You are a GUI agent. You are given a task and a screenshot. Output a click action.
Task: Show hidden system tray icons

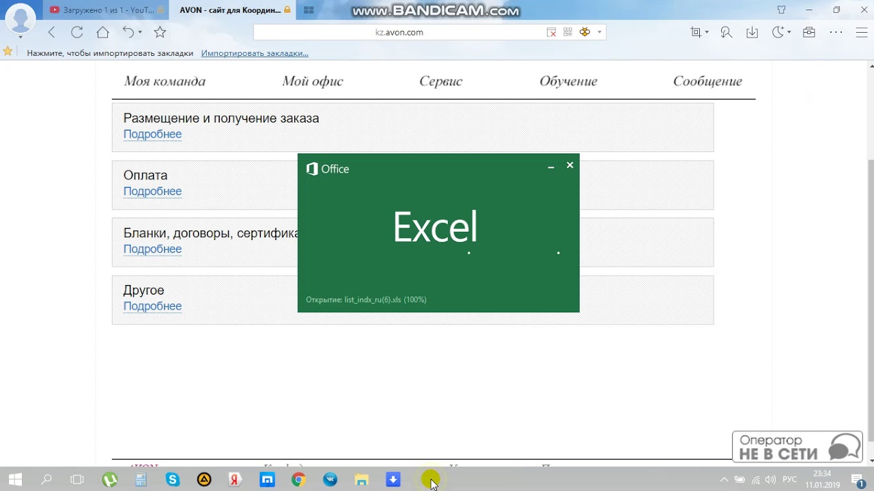[x=724, y=479]
